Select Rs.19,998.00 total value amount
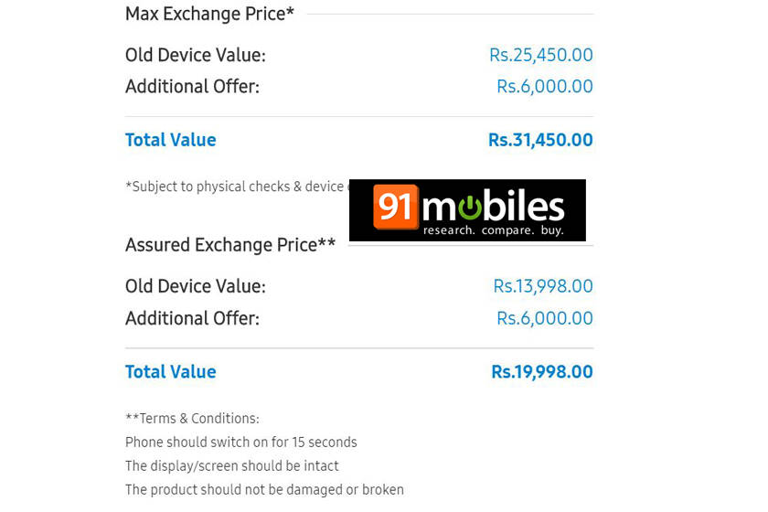 (x=541, y=372)
